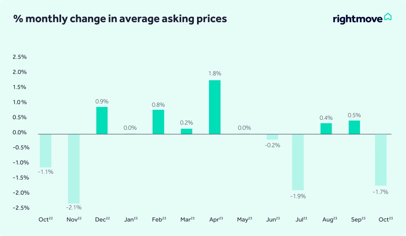Click the 1.8% data label
The height and width of the screenshot is (236, 406).
214,73
